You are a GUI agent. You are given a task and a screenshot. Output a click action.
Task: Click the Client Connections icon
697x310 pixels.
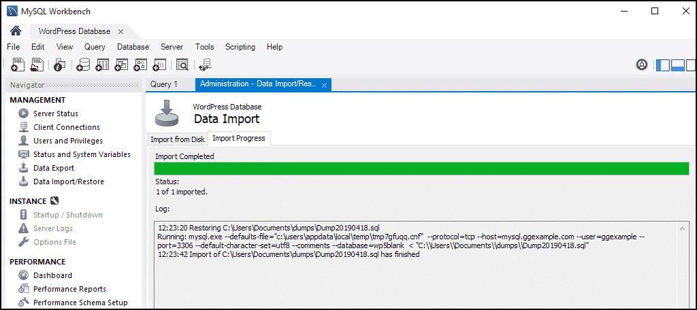(24, 127)
